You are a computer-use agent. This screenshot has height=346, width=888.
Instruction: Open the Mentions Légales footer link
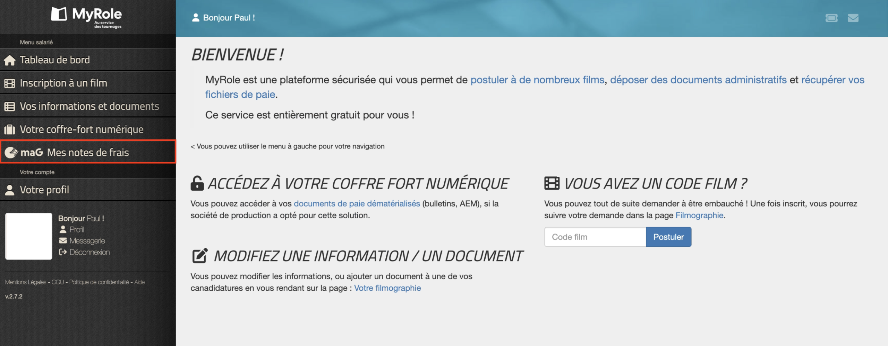[26, 282]
